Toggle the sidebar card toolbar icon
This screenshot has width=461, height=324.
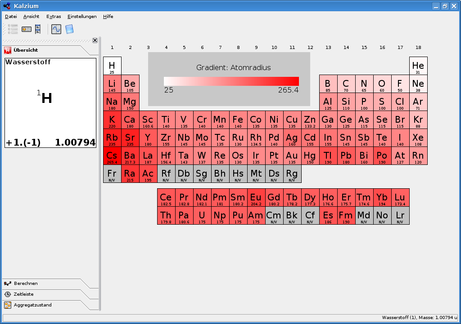pos(27,29)
